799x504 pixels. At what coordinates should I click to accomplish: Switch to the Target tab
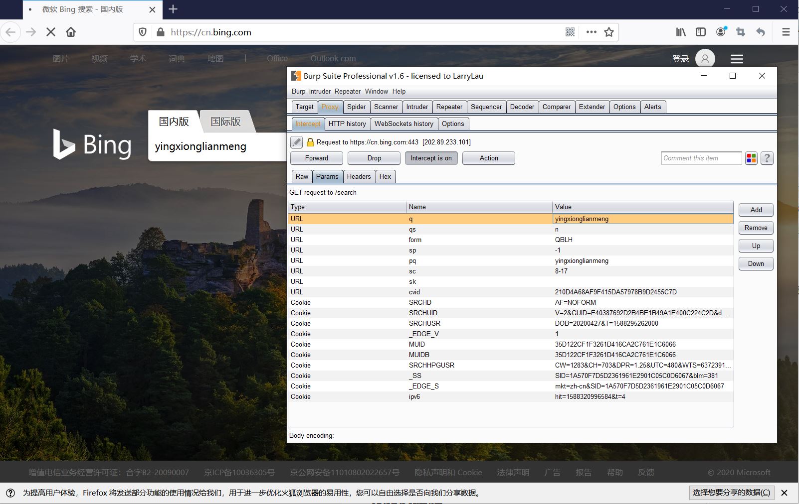[x=304, y=107]
